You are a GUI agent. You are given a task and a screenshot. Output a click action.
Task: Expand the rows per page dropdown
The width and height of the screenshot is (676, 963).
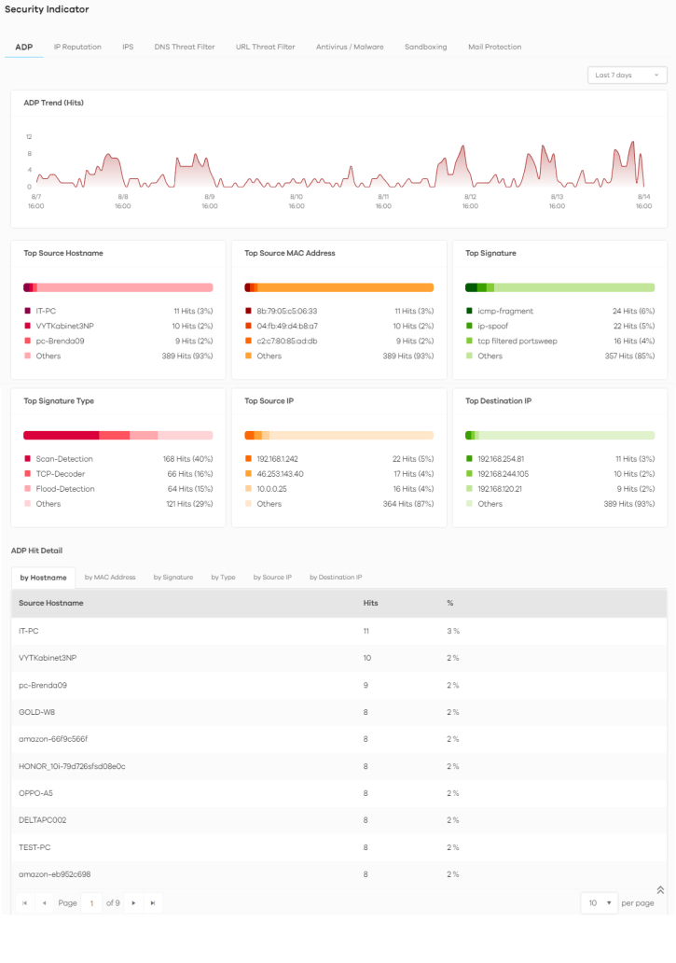point(600,902)
